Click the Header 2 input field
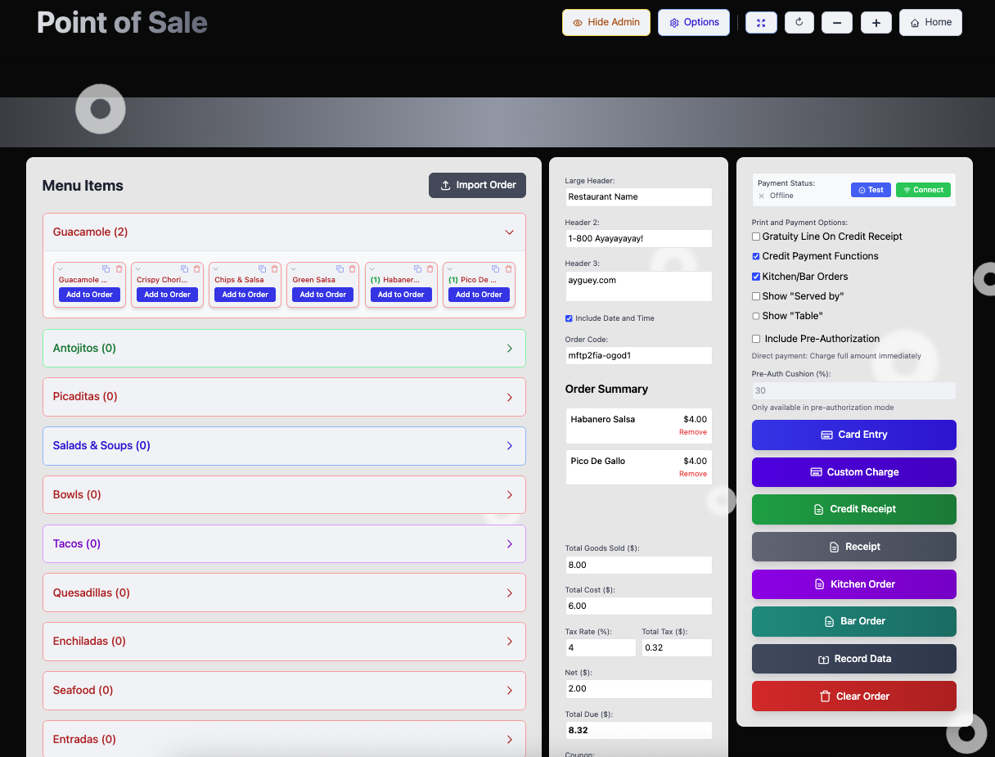The width and height of the screenshot is (995, 757). click(x=638, y=238)
